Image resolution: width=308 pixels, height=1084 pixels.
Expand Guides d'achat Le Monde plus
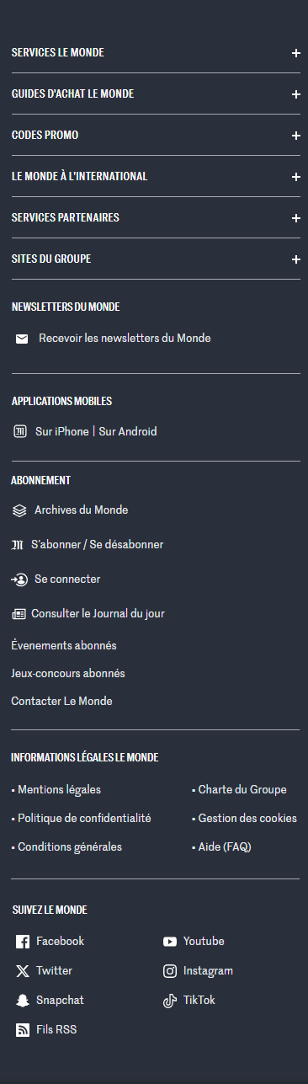coord(296,94)
